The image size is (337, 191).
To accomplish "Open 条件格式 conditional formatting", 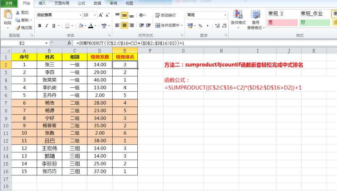I will pos(238,19).
